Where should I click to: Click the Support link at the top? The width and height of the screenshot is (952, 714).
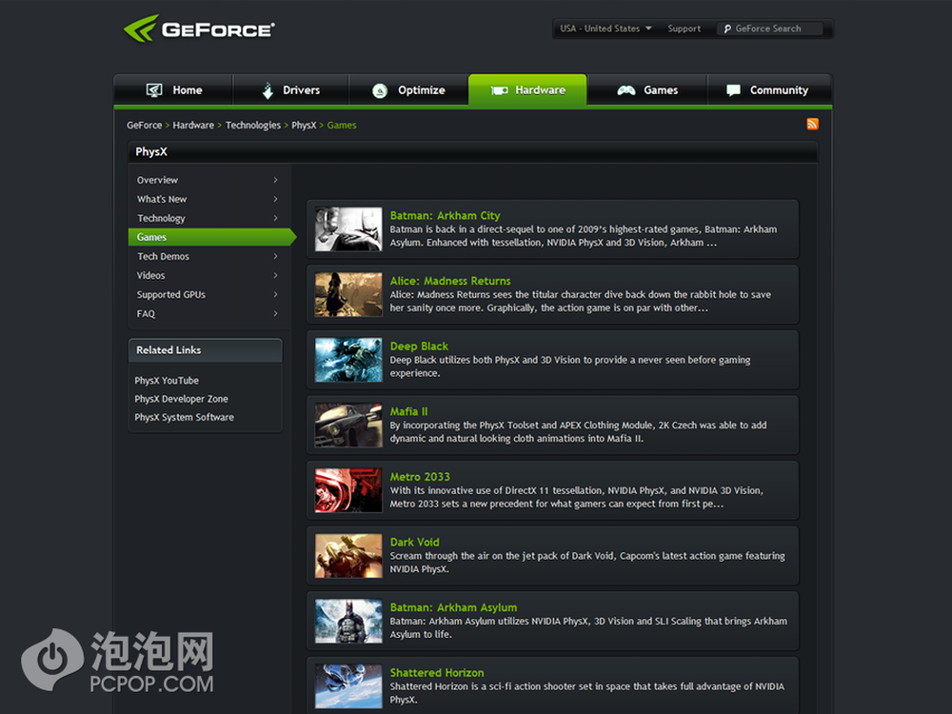(x=684, y=29)
